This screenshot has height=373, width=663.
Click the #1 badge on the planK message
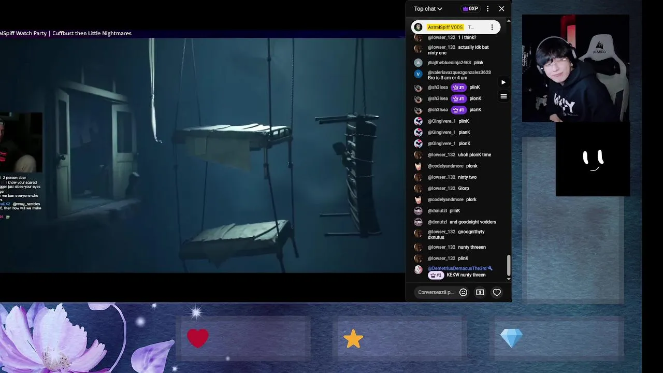(x=458, y=110)
